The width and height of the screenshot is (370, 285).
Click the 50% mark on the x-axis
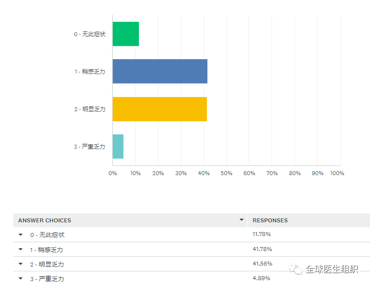226,173
